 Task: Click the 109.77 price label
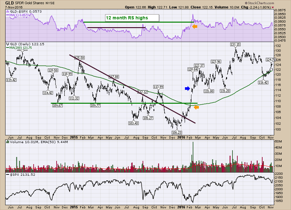pos(95,105)
